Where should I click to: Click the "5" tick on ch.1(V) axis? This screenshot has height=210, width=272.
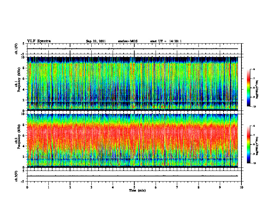24,44
